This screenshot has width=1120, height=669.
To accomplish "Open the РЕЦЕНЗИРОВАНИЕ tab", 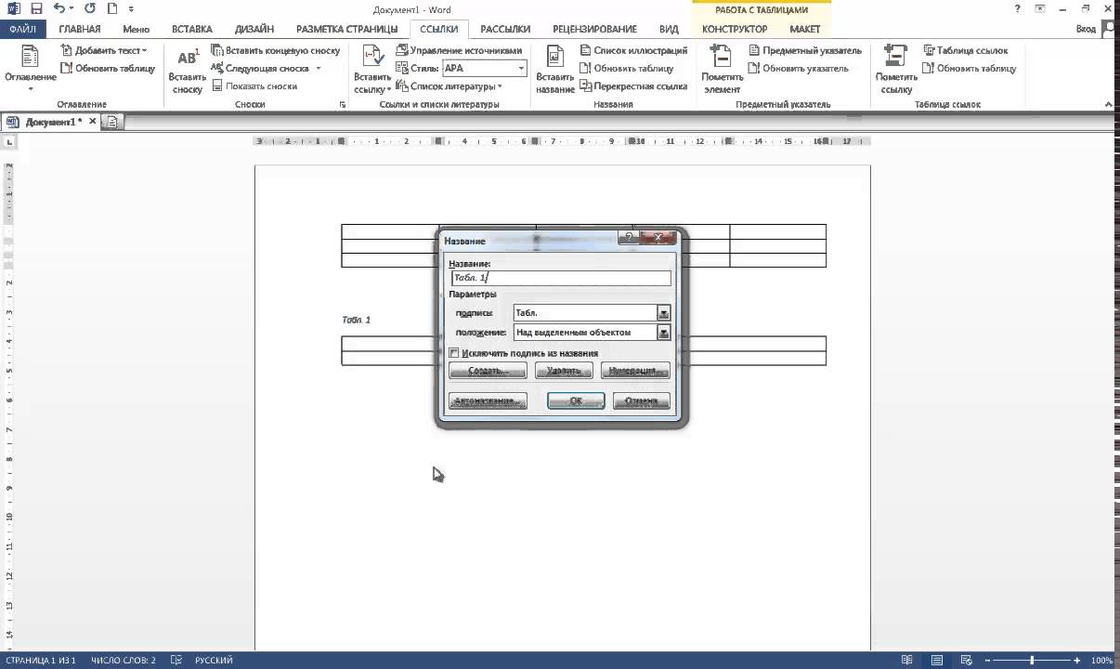I will pyautogui.click(x=594, y=29).
